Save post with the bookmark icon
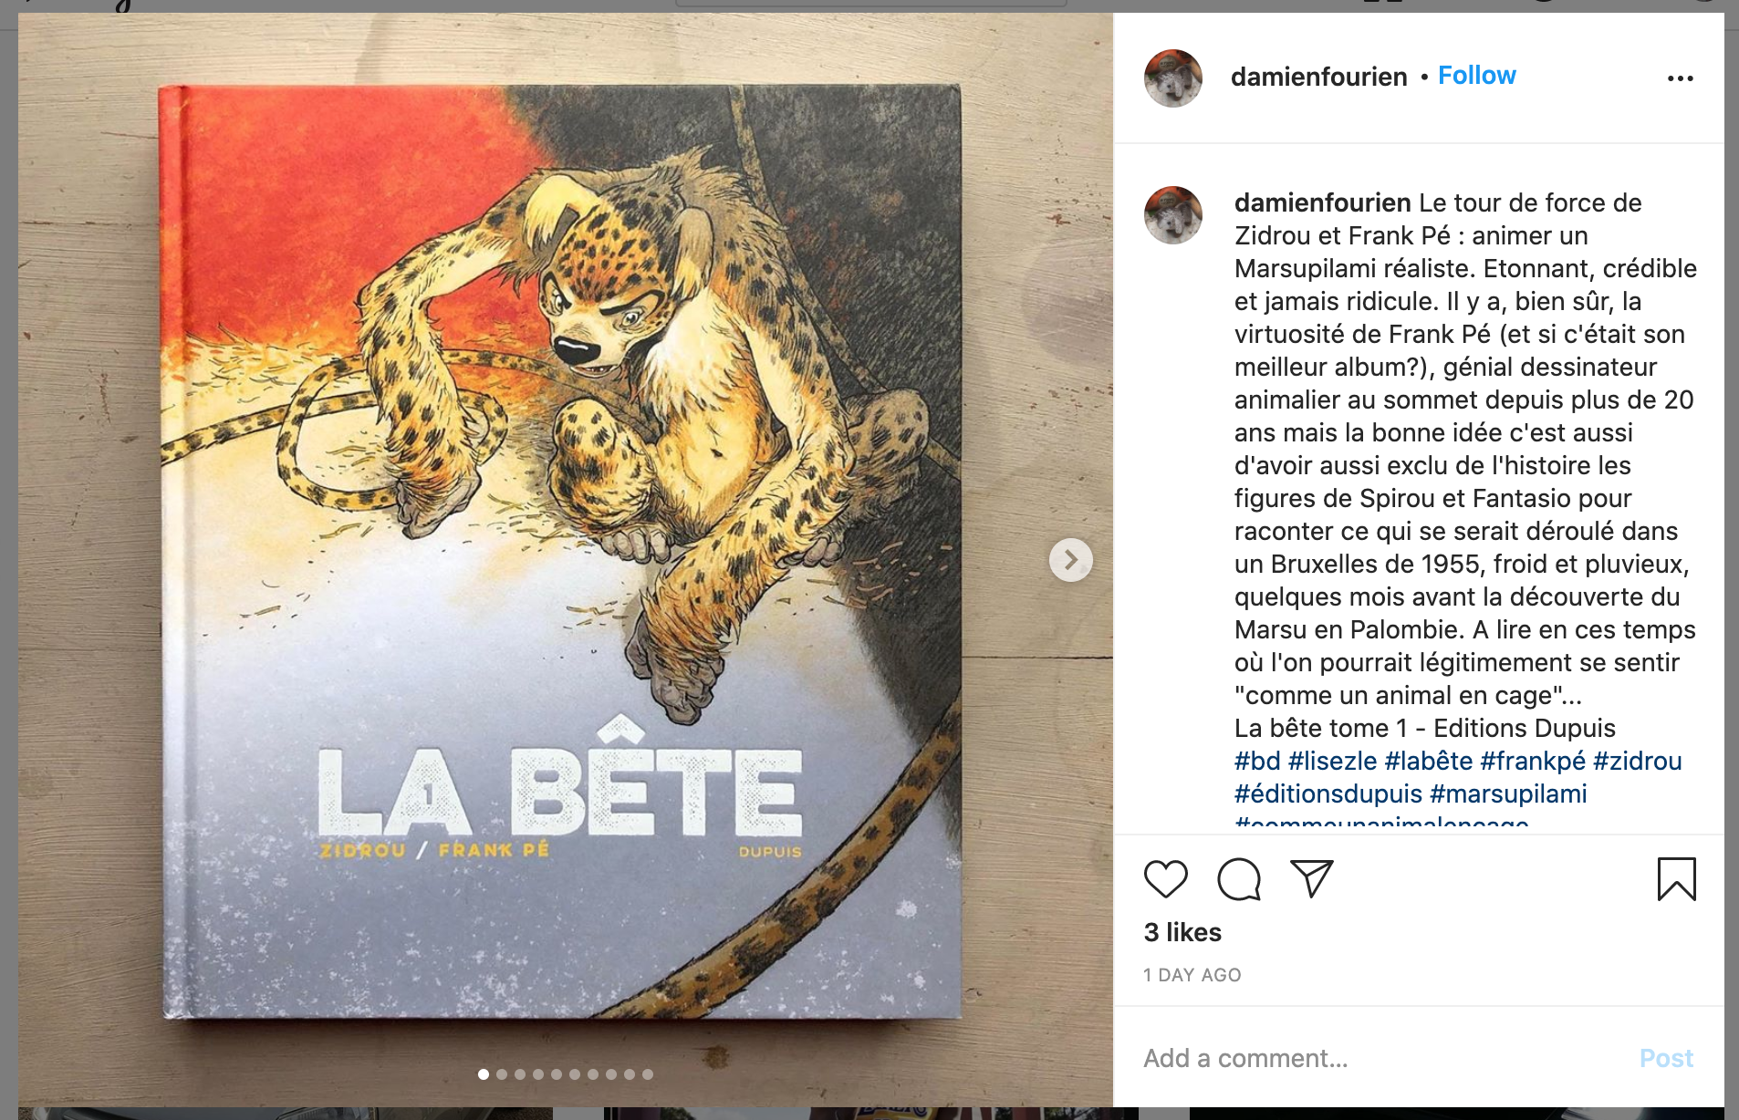1739x1120 pixels. [1676, 879]
